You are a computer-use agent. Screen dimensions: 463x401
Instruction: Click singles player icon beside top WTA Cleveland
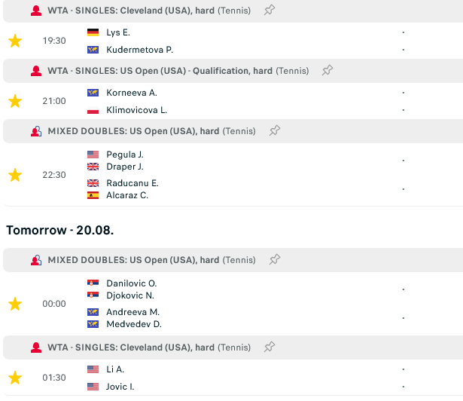(35, 11)
